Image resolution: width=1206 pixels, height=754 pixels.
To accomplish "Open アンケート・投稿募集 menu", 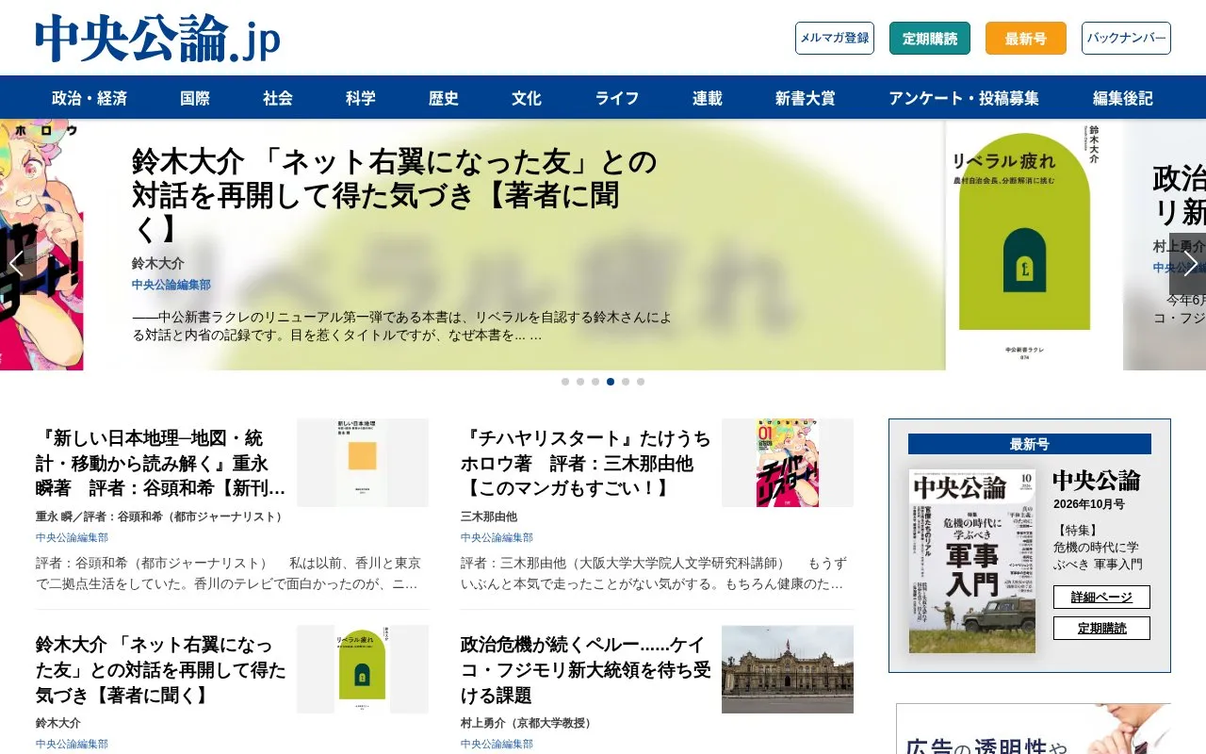I will coord(964,98).
